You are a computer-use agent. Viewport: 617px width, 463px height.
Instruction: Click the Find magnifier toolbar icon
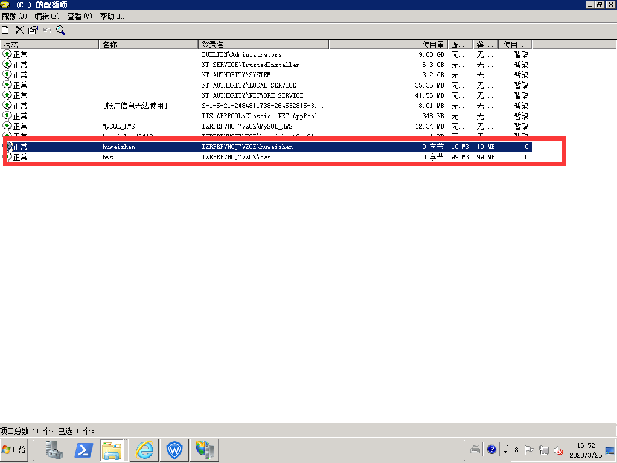(60, 30)
